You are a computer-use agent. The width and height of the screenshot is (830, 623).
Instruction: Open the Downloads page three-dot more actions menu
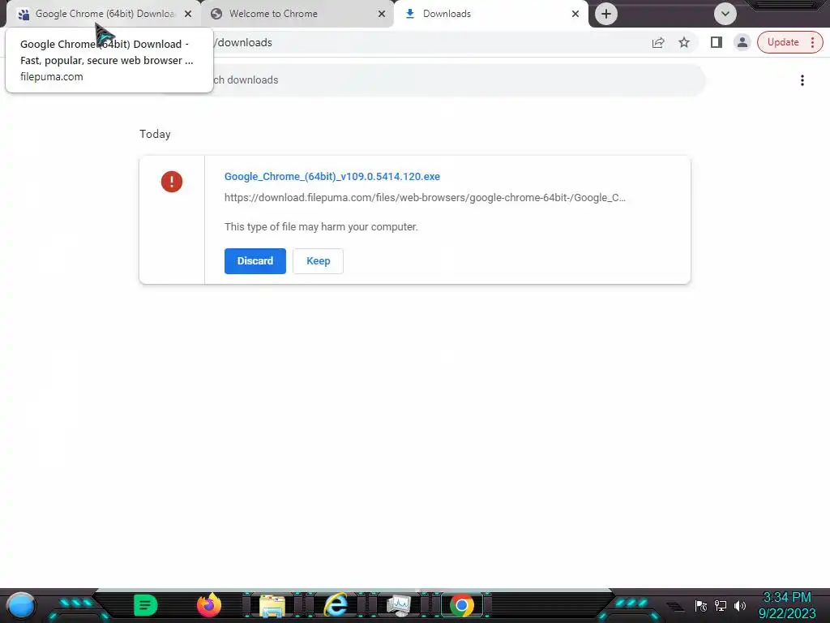click(802, 80)
